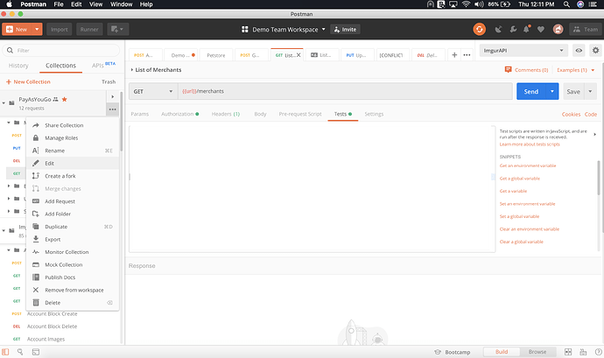This screenshot has width=604, height=358.
Task: Toggle the sidebar icon in status bar
Action: (x=5, y=352)
